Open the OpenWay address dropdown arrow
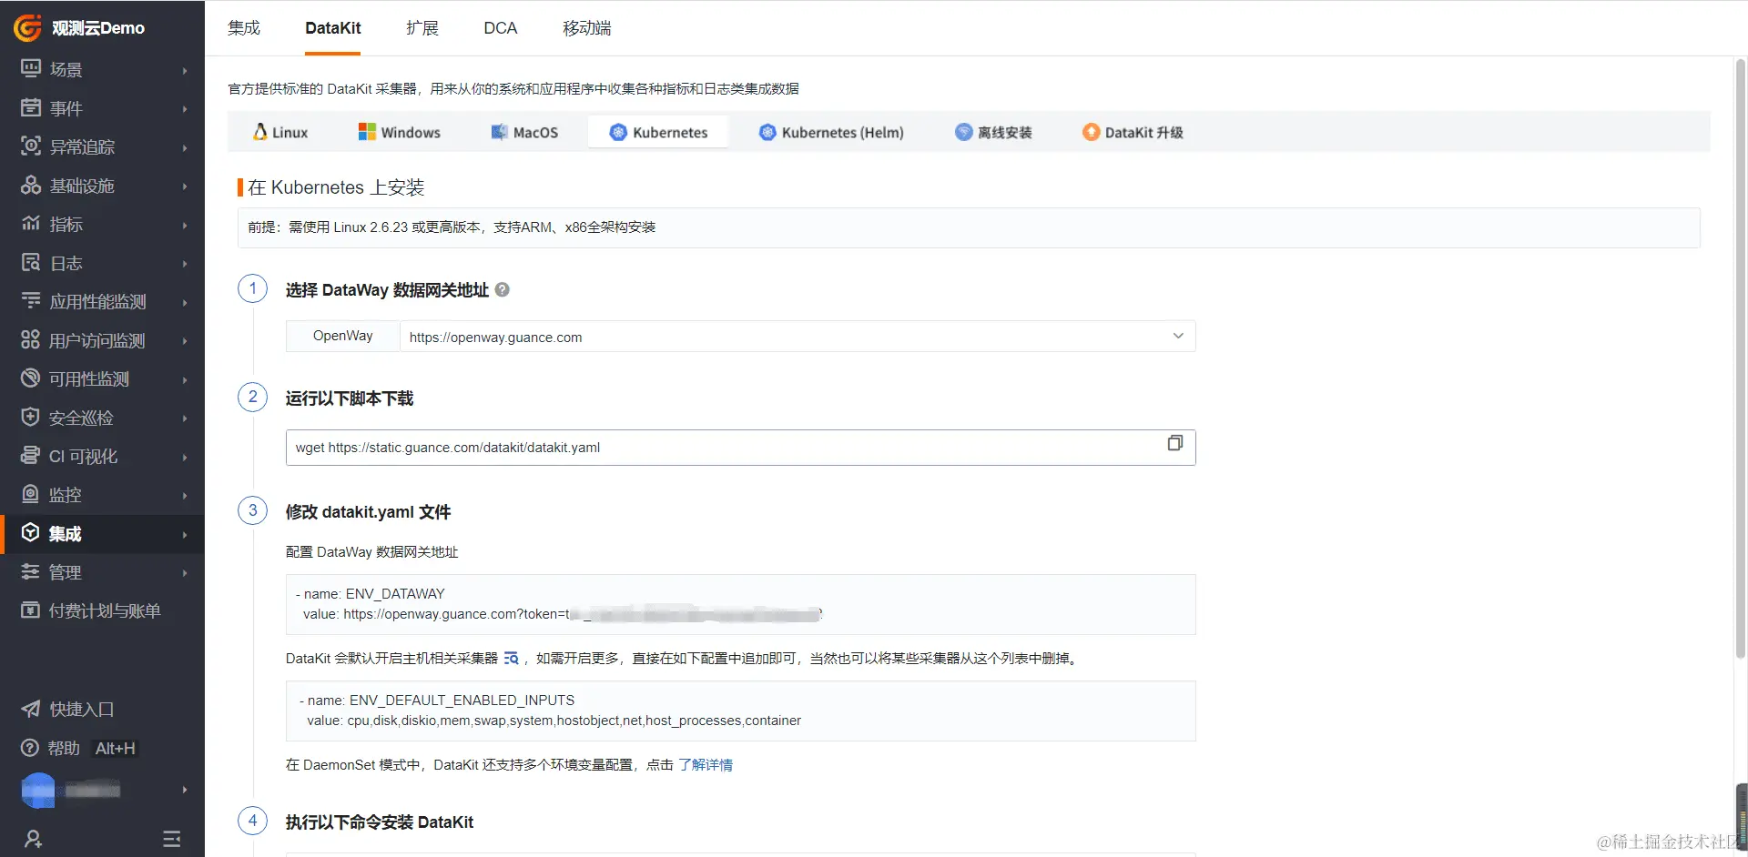Screen dimensions: 1748x857 pyautogui.click(x=1178, y=336)
